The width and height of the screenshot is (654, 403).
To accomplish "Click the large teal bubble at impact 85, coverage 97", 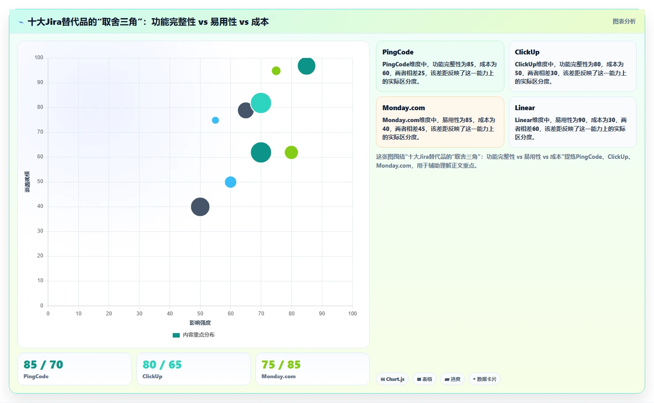I will [x=306, y=66].
